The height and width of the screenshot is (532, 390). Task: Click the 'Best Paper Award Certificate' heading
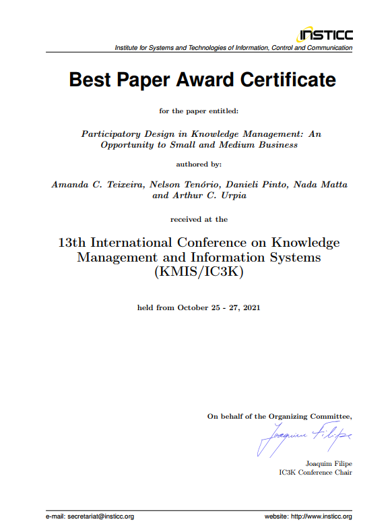point(202,80)
